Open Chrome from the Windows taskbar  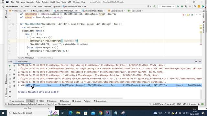coord(101,113)
